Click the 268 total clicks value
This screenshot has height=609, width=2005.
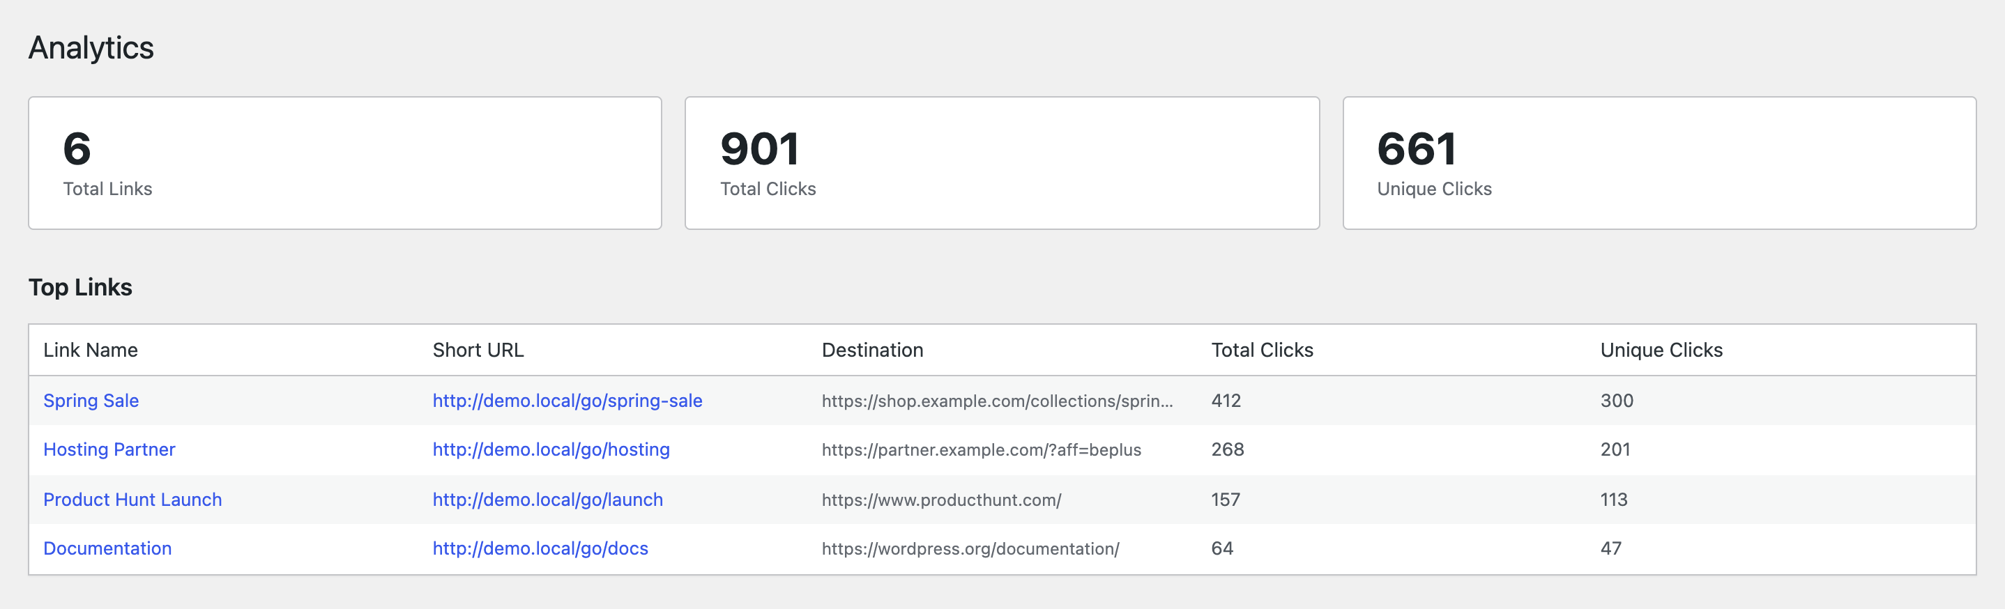click(1228, 449)
